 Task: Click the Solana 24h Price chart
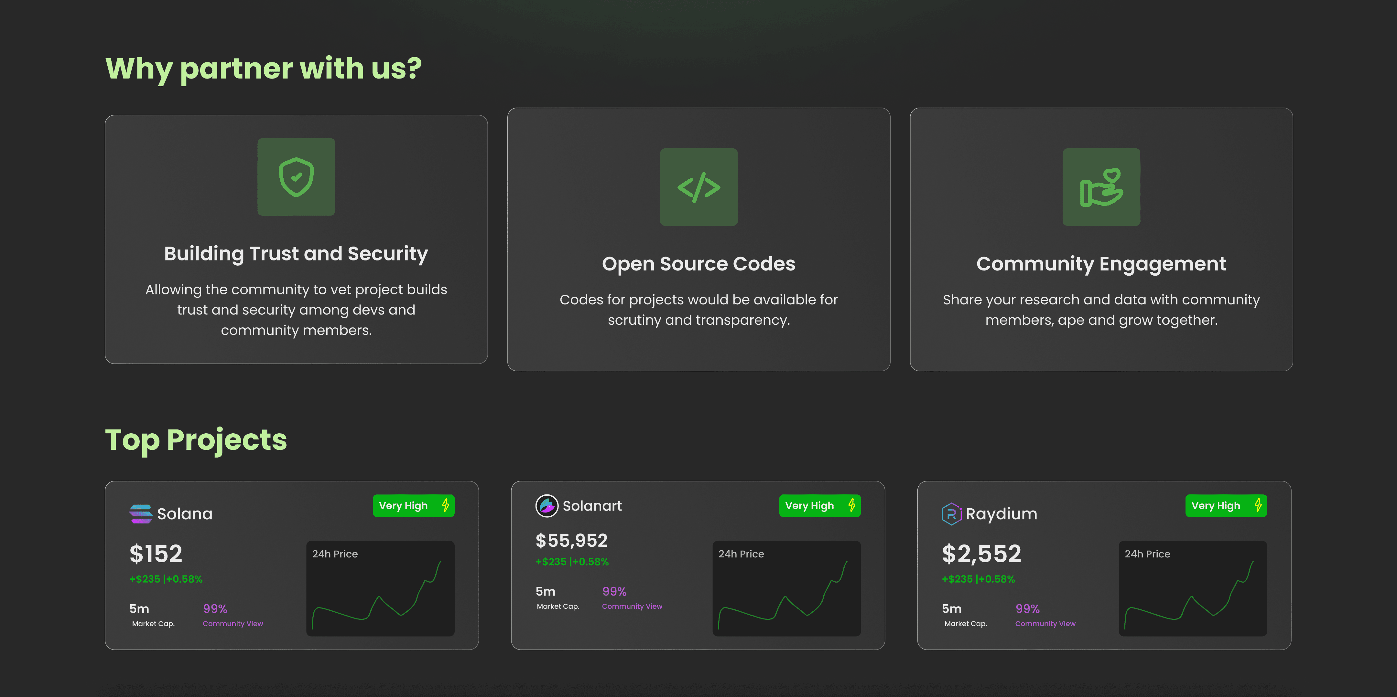(x=380, y=589)
